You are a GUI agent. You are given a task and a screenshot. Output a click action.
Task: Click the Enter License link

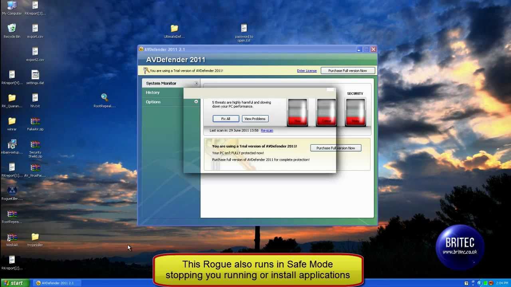pos(307,71)
